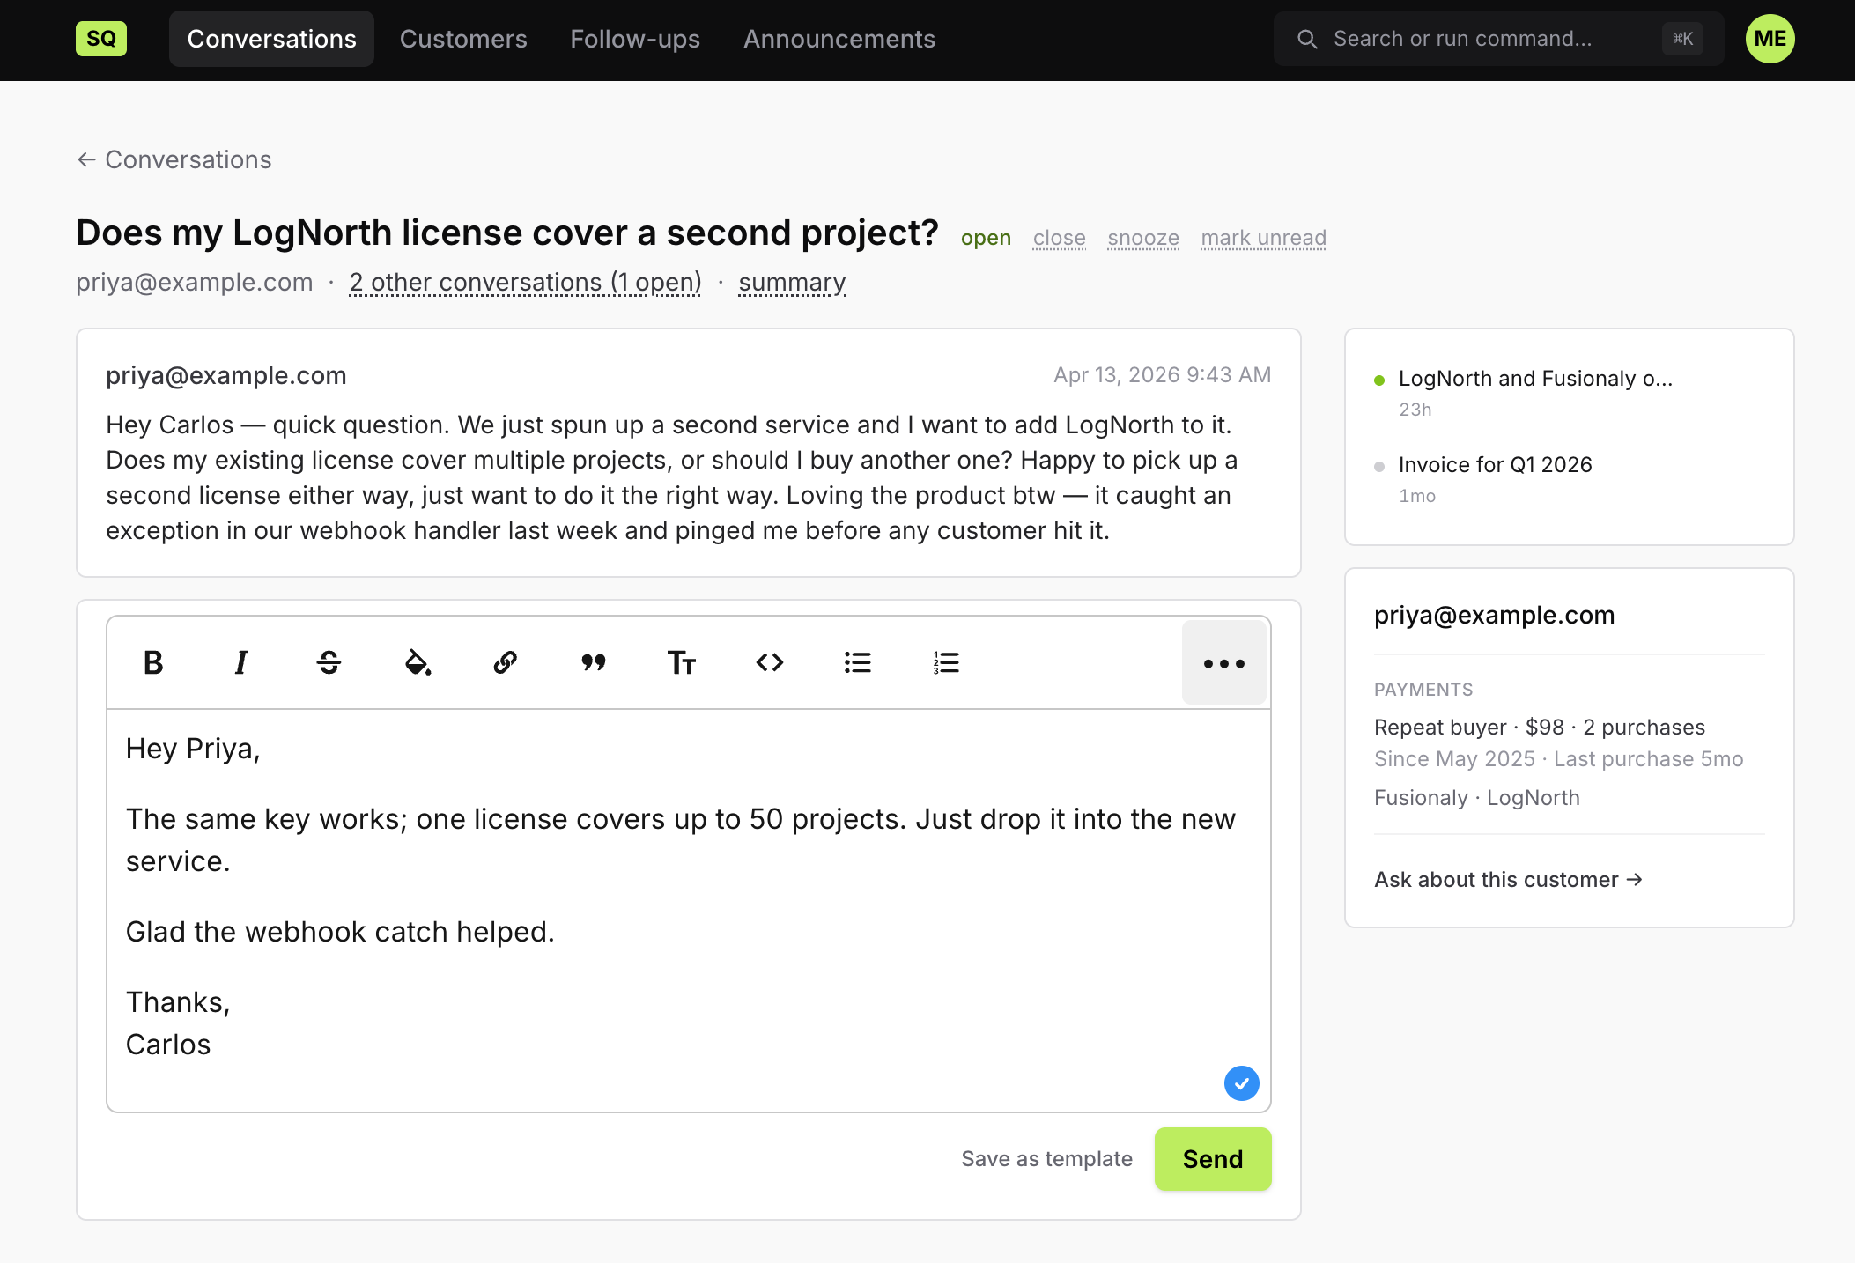Expand more formatting options with the ellipsis
This screenshot has height=1263, width=1855.
1223,662
